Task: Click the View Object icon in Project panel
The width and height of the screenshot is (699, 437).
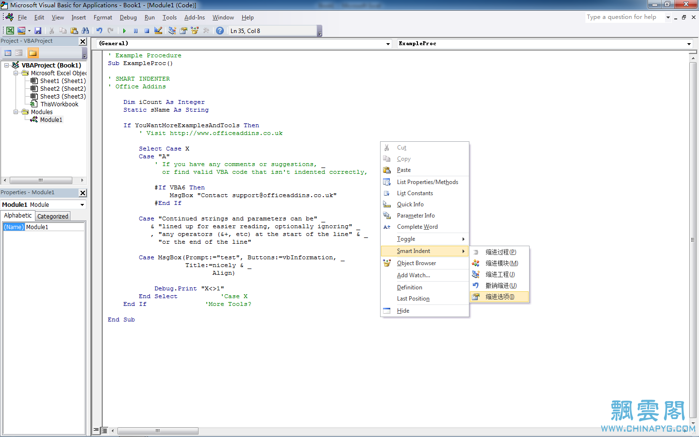Action: [19, 53]
